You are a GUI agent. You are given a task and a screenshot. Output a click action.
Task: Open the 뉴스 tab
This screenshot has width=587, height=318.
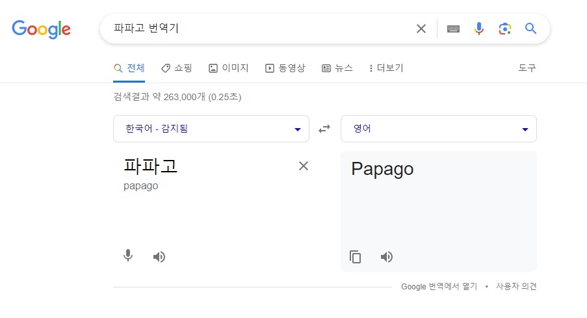coord(337,68)
